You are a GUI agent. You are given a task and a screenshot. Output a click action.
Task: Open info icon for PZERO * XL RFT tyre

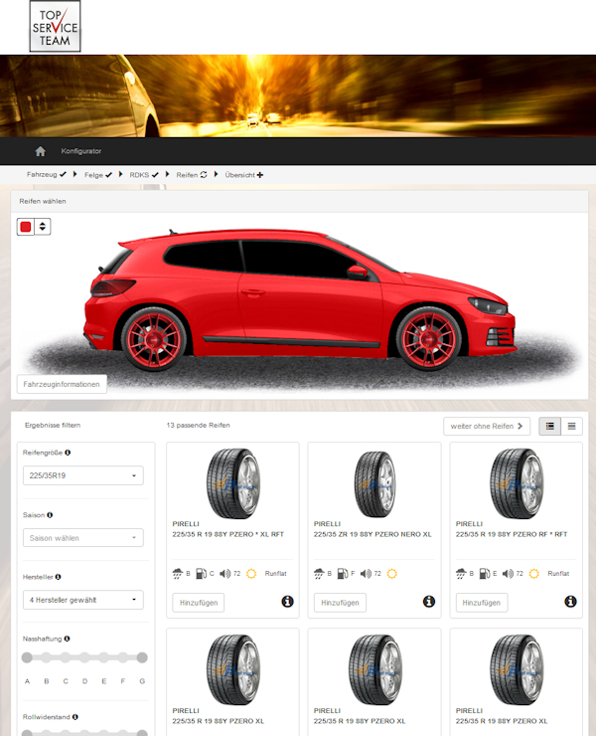click(287, 602)
